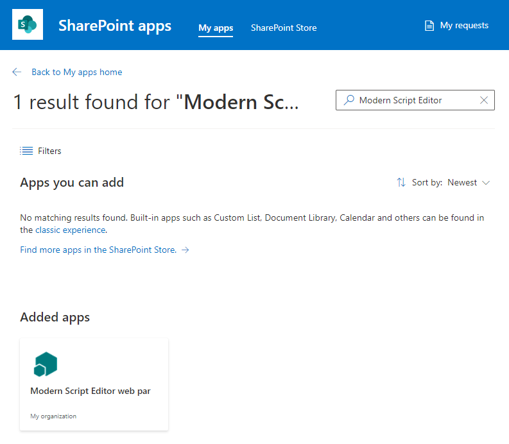The image size is (509, 444).
Task: Click the Filters list icon
Action: [26, 151]
